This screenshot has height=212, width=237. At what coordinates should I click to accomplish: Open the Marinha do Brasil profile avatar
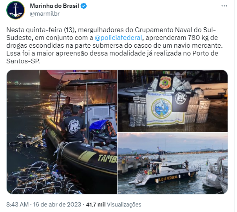[16, 10]
